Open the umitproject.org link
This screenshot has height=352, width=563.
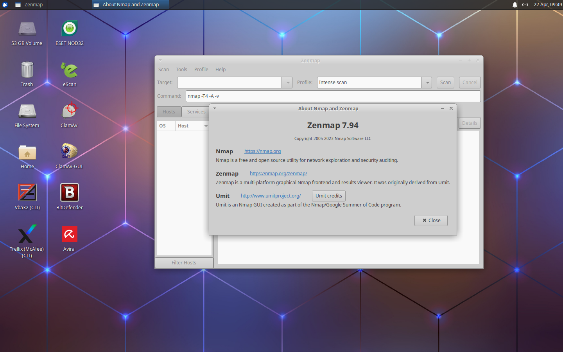click(x=271, y=196)
